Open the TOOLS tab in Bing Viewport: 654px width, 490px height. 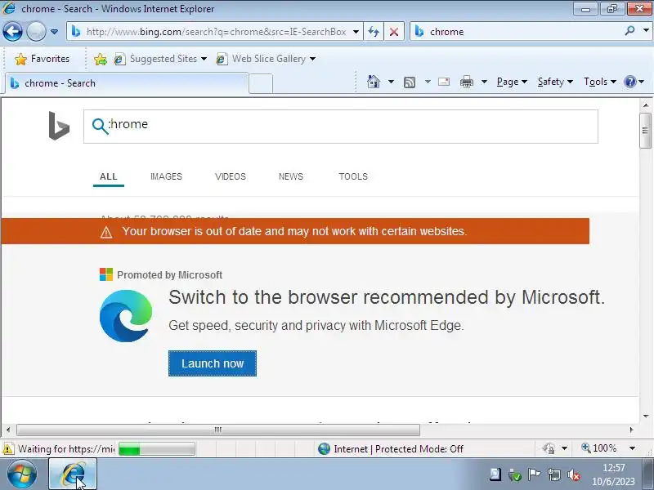click(353, 176)
